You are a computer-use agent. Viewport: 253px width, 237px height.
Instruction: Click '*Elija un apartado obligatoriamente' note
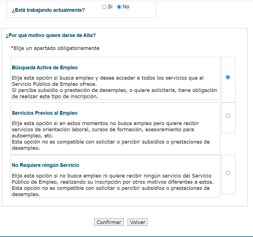pos(55,48)
